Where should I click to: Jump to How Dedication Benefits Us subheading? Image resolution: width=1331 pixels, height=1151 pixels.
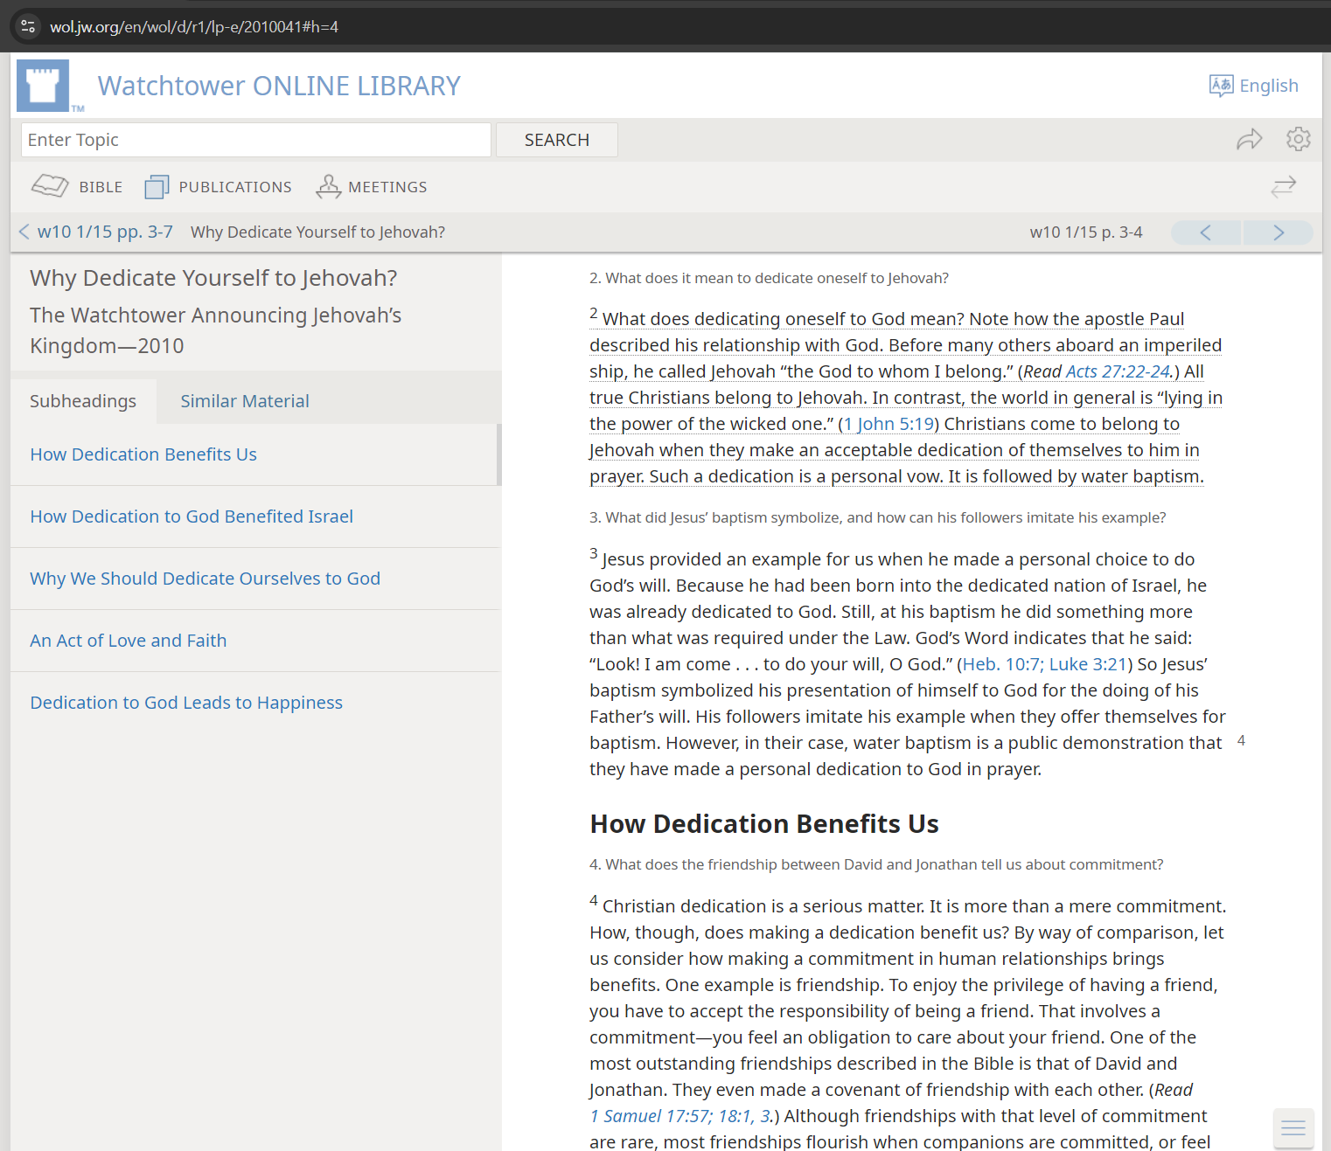tap(143, 454)
